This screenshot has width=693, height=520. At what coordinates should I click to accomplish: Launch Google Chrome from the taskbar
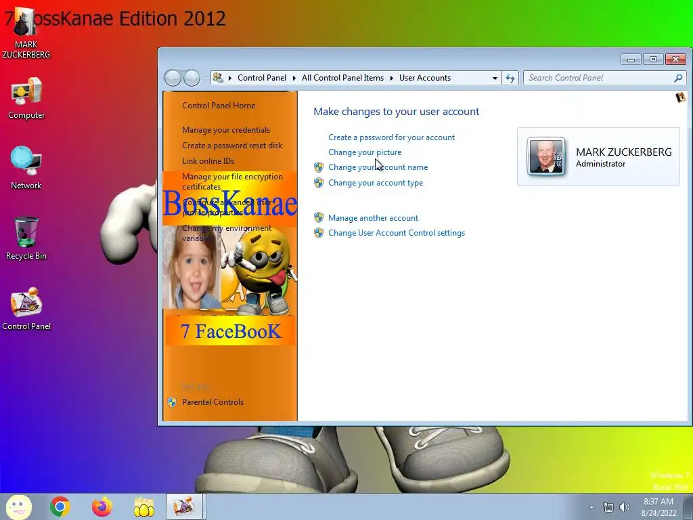tap(60, 506)
